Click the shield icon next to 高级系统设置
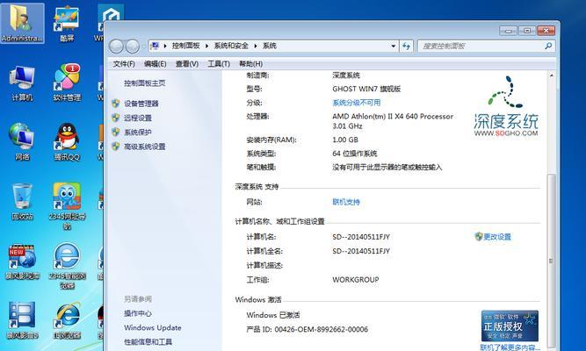The height and width of the screenshot is (351, 586). point(115,147)
